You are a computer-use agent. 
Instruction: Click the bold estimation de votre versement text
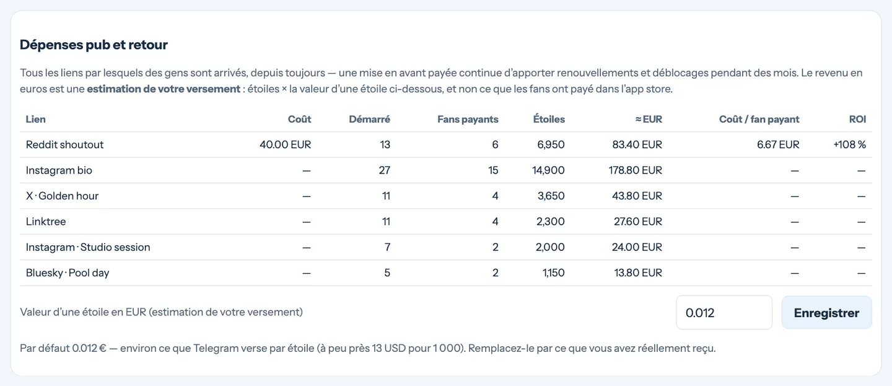click(164, 89)
